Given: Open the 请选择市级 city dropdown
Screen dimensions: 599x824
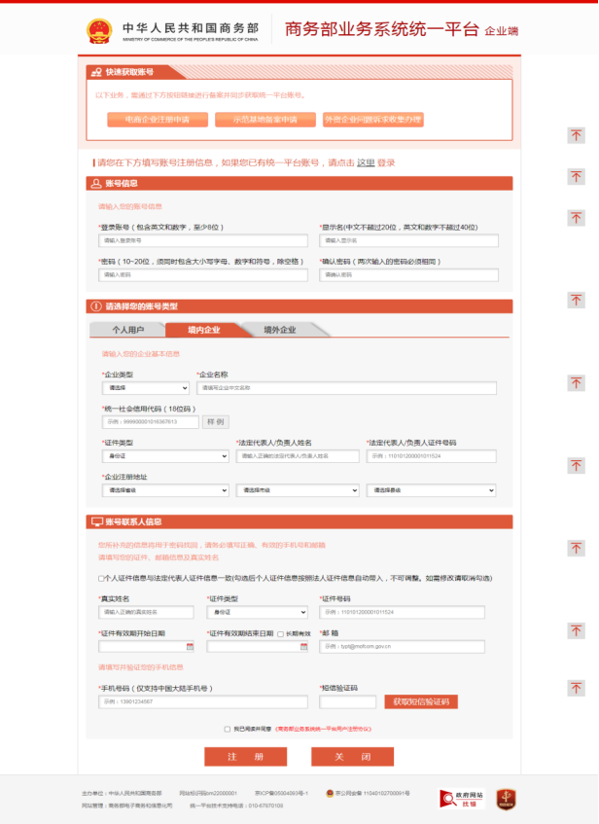Looking at the screenshot, I should point(299,491).
